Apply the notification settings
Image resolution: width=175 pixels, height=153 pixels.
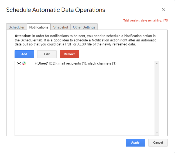135,143
